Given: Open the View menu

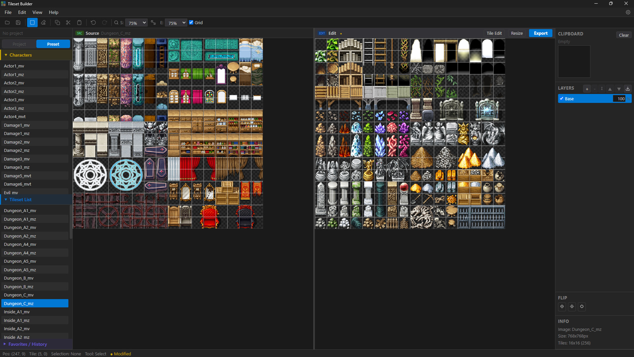Looking at the screenshot, I should (37, 12).
